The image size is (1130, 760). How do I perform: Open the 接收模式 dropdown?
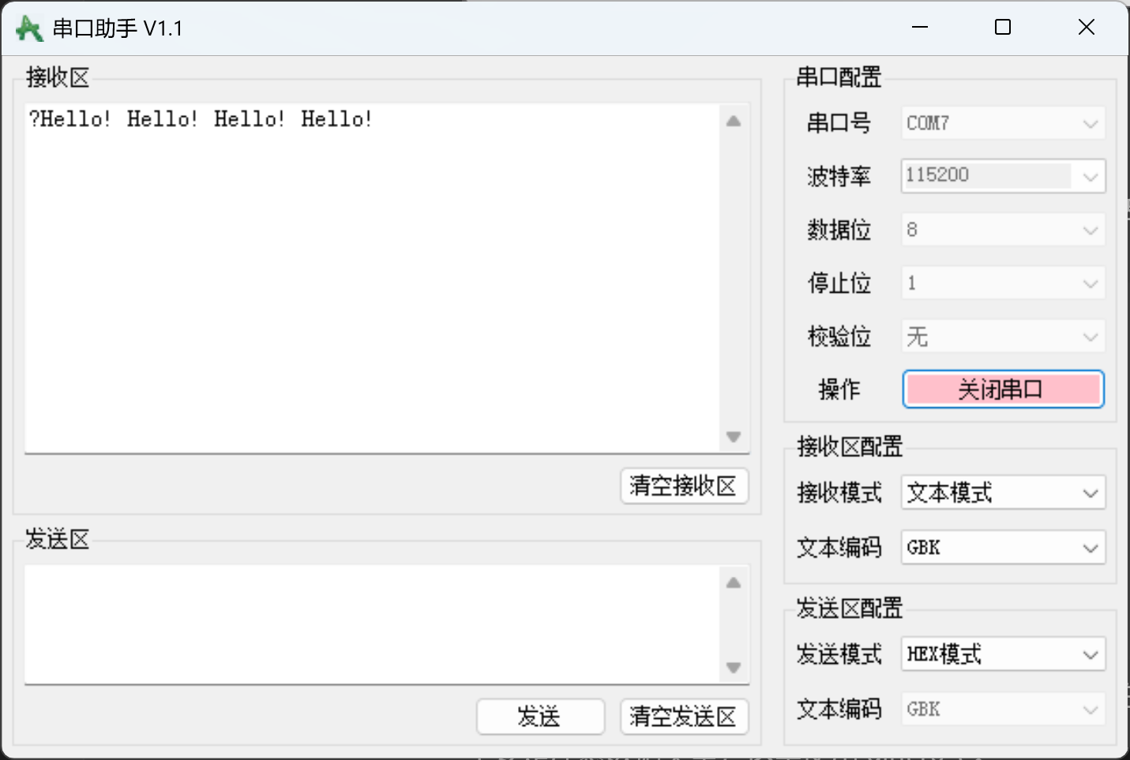click(1003, 493)
